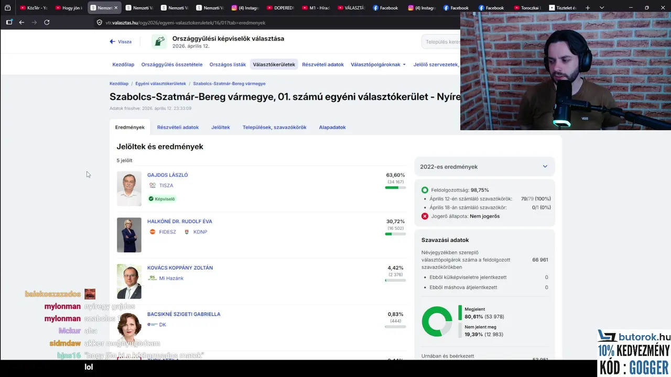The height and width of the screenshot is (377, 671).
Task: Click the turnout donut chart
Action: [x=437, y=321]
